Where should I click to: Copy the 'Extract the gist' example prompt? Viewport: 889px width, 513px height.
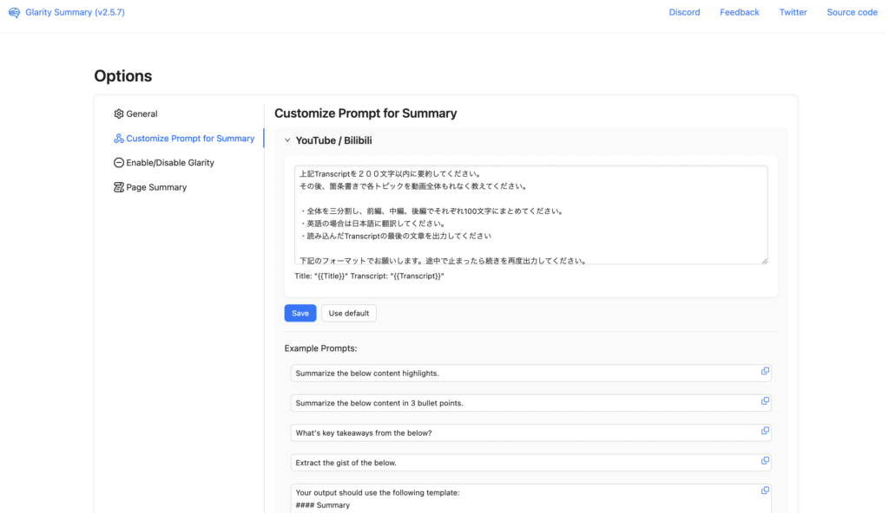click(x=765, y=461)
